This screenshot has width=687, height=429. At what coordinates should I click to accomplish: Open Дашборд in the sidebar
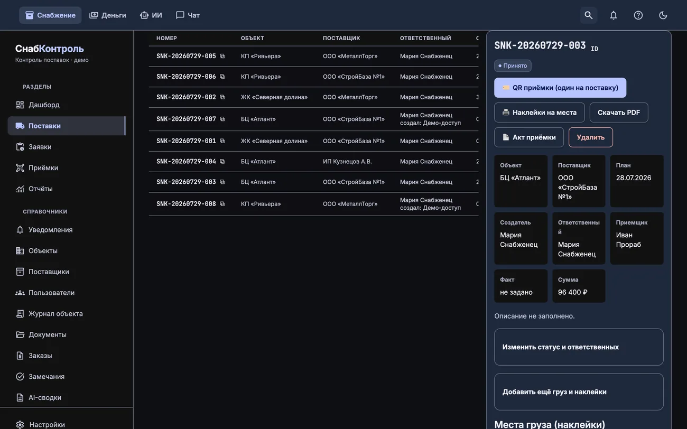coord(66,105)
